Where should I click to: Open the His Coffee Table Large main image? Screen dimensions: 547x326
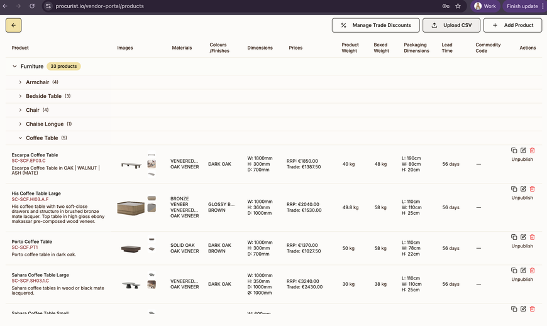[x=131, y=208]
